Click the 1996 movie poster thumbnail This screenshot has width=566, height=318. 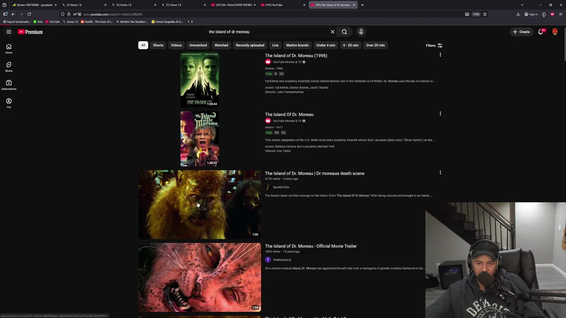pyautogui.click(x=199, y=80)
